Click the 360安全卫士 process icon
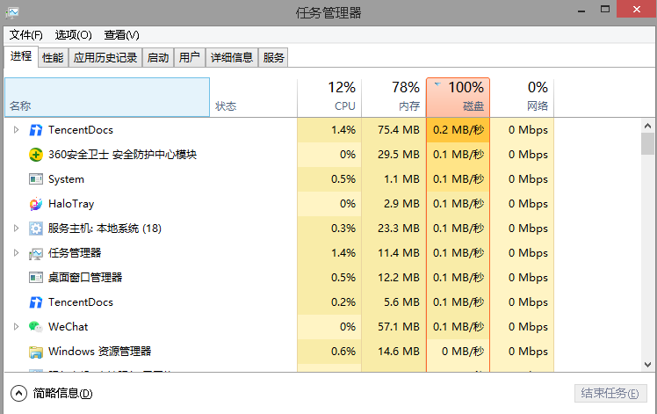Screen dimensions: 657x414 [36, 155]
